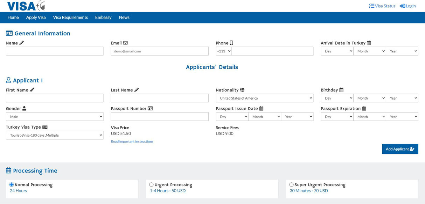Open the Arrival Date Day dropdown
The height and width of the screenshot is (204, 425).
[337, 51]
